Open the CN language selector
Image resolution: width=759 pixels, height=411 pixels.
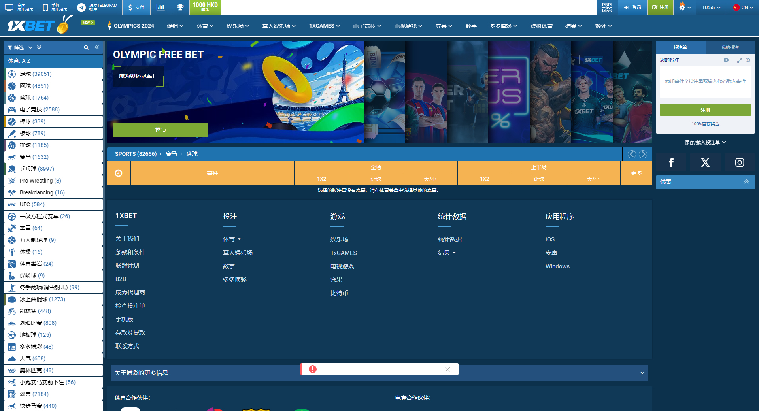742,7
